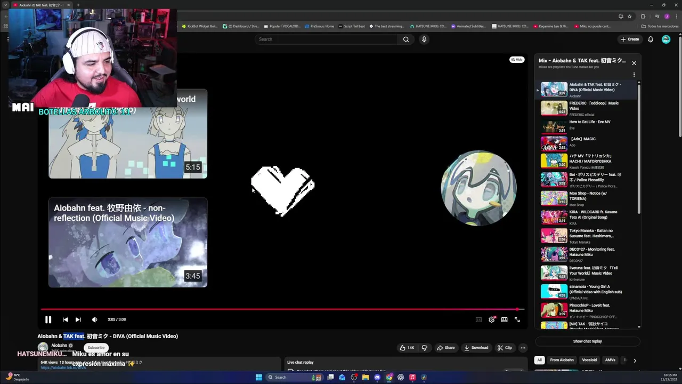Image resolution: width=682 pixels, height=384 pixels.
Task: Select From Aiobahn filter chip
Action: (x=562, y=360)
